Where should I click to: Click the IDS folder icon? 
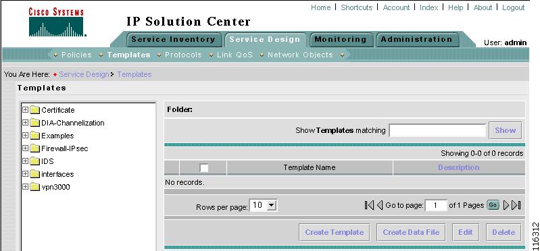(x=34, y=161)
